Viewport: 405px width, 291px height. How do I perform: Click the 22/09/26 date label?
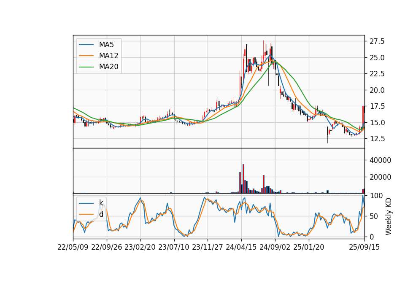click(x=107, y=247)
